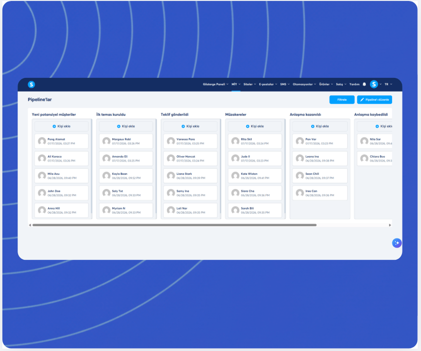This screenshot has width=421, height=351.
Task: Open the Sarah Bili contact card
Action: click(x=255, y=210)
